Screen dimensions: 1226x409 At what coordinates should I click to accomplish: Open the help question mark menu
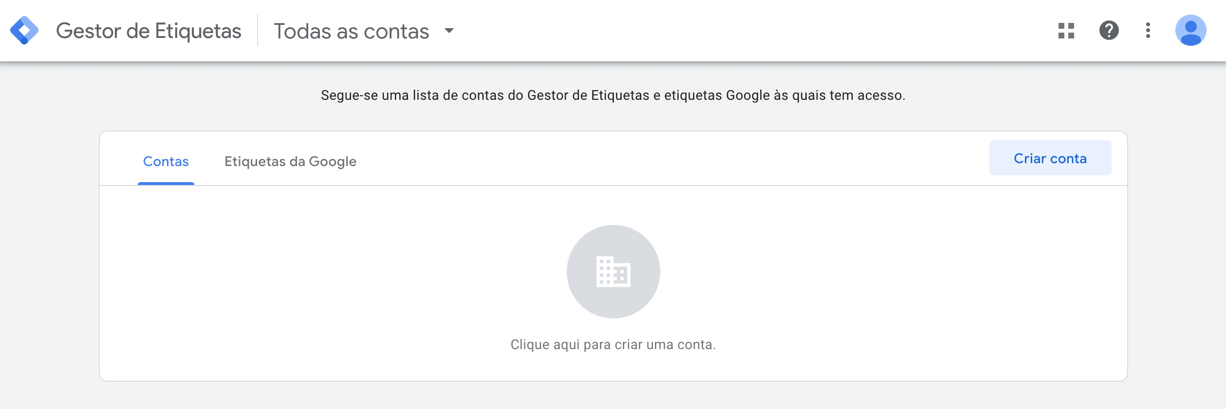click(x=1109, y=31)
